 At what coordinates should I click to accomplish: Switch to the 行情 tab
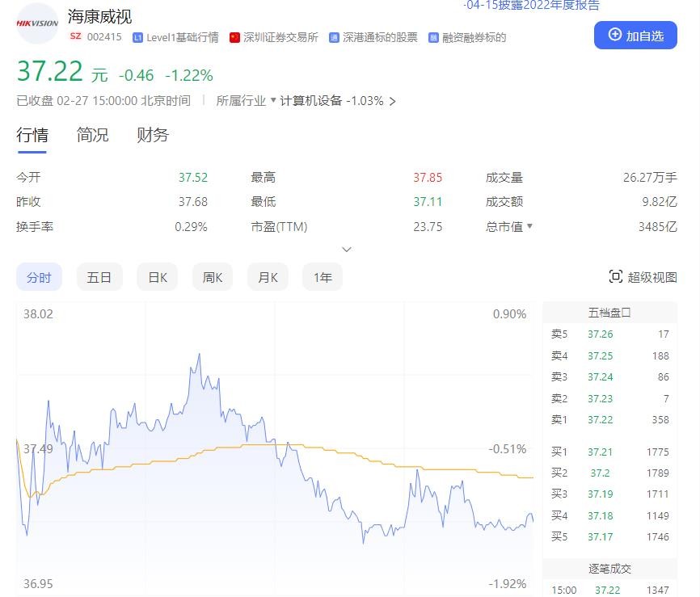coord(32,135)
